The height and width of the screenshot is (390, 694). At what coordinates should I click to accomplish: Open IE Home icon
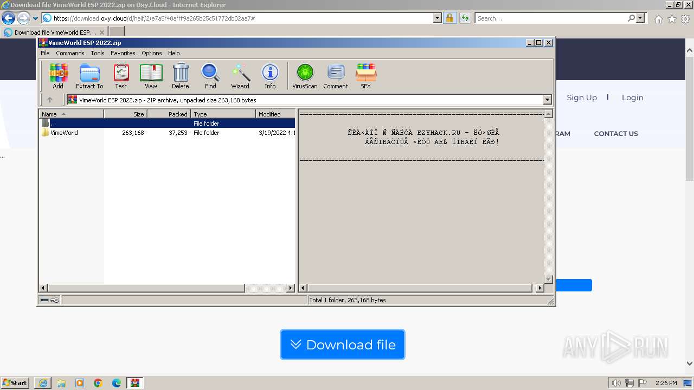[x=658, y=19]
